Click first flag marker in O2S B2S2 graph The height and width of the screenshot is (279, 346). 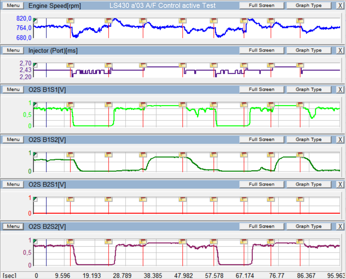point(70,242)
